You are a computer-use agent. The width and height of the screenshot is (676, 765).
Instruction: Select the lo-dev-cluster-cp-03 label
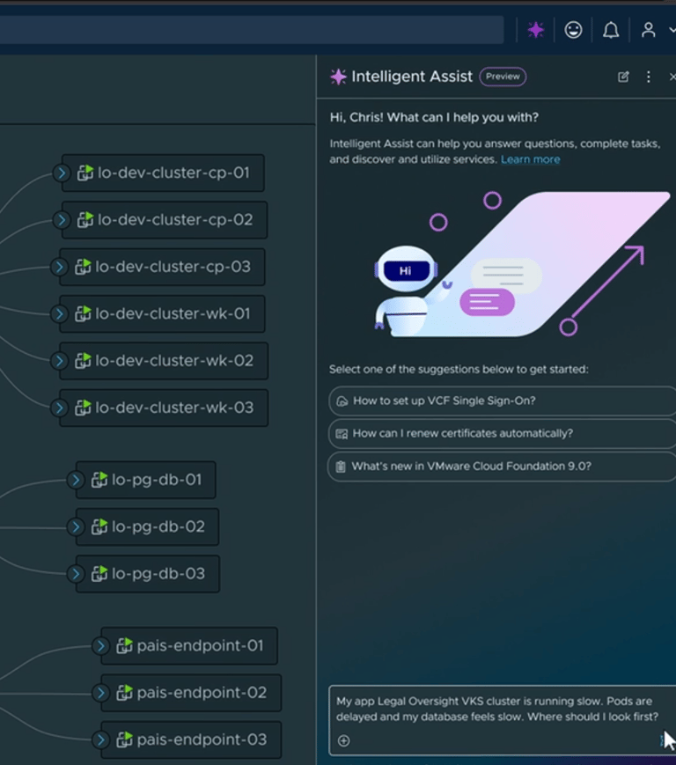(x=173, y=267)
